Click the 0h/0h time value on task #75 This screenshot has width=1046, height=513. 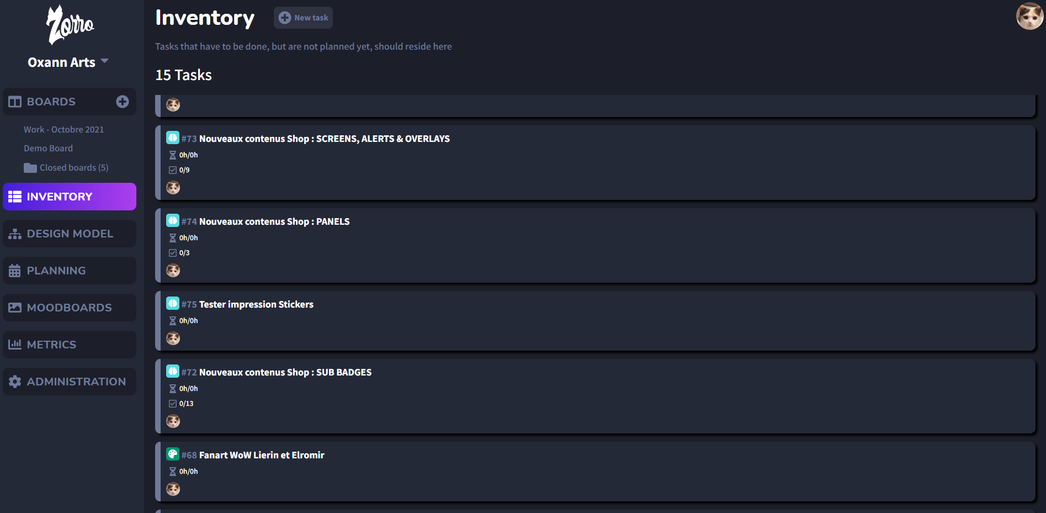(188, 321)
